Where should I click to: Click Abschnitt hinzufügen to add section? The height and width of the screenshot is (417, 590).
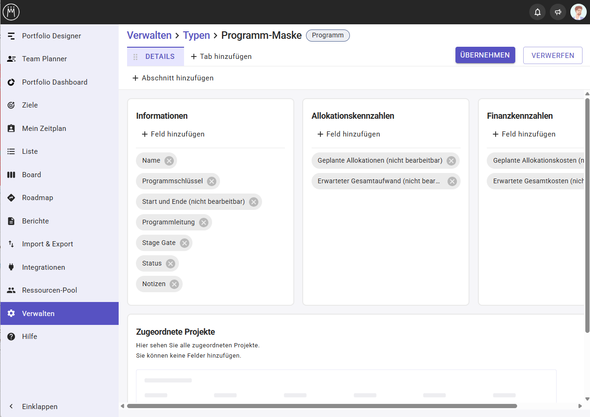pyautogui.click(x=173, y=78)
